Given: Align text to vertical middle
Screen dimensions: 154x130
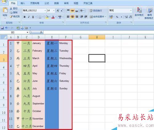Looking at the screenshot, I should [x=72, y=10].
